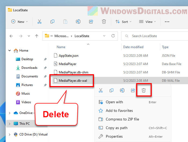The height and width of the screenshot is (142, 188).
Task: Click the Downloads pin icon in sidebar
Action: (45, 68)
